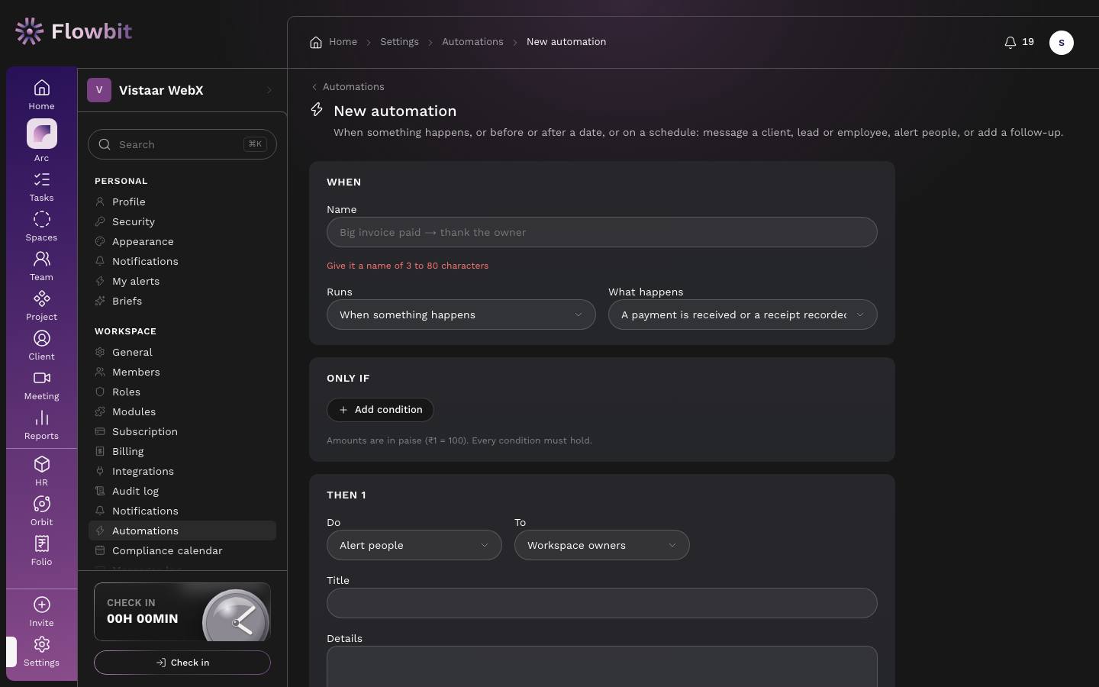This screenshot has width=1099, height=687.
Task: Open the Runs dropdown
Action: pyautogui.click(x=461, y=314)
